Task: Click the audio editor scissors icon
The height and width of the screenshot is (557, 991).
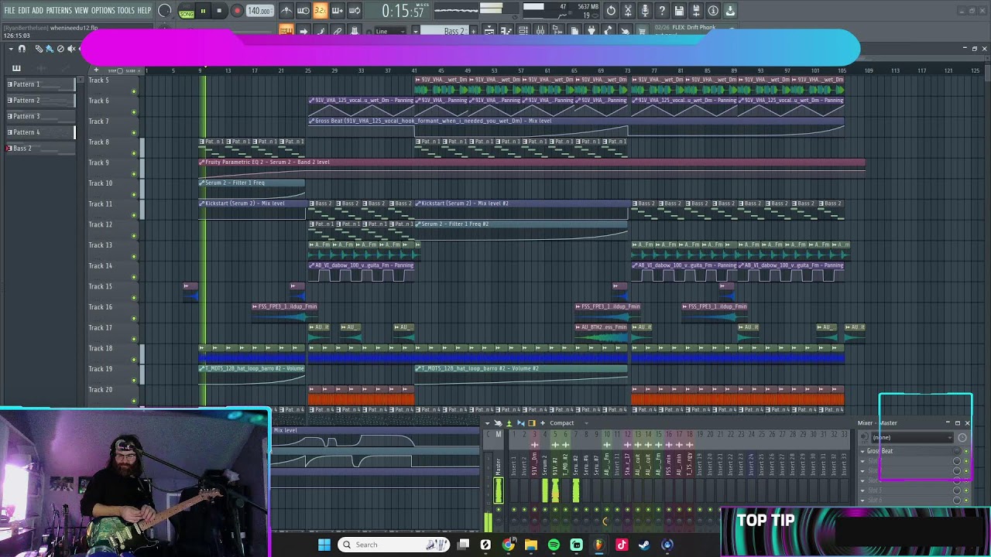Action: tap(628, 11)
